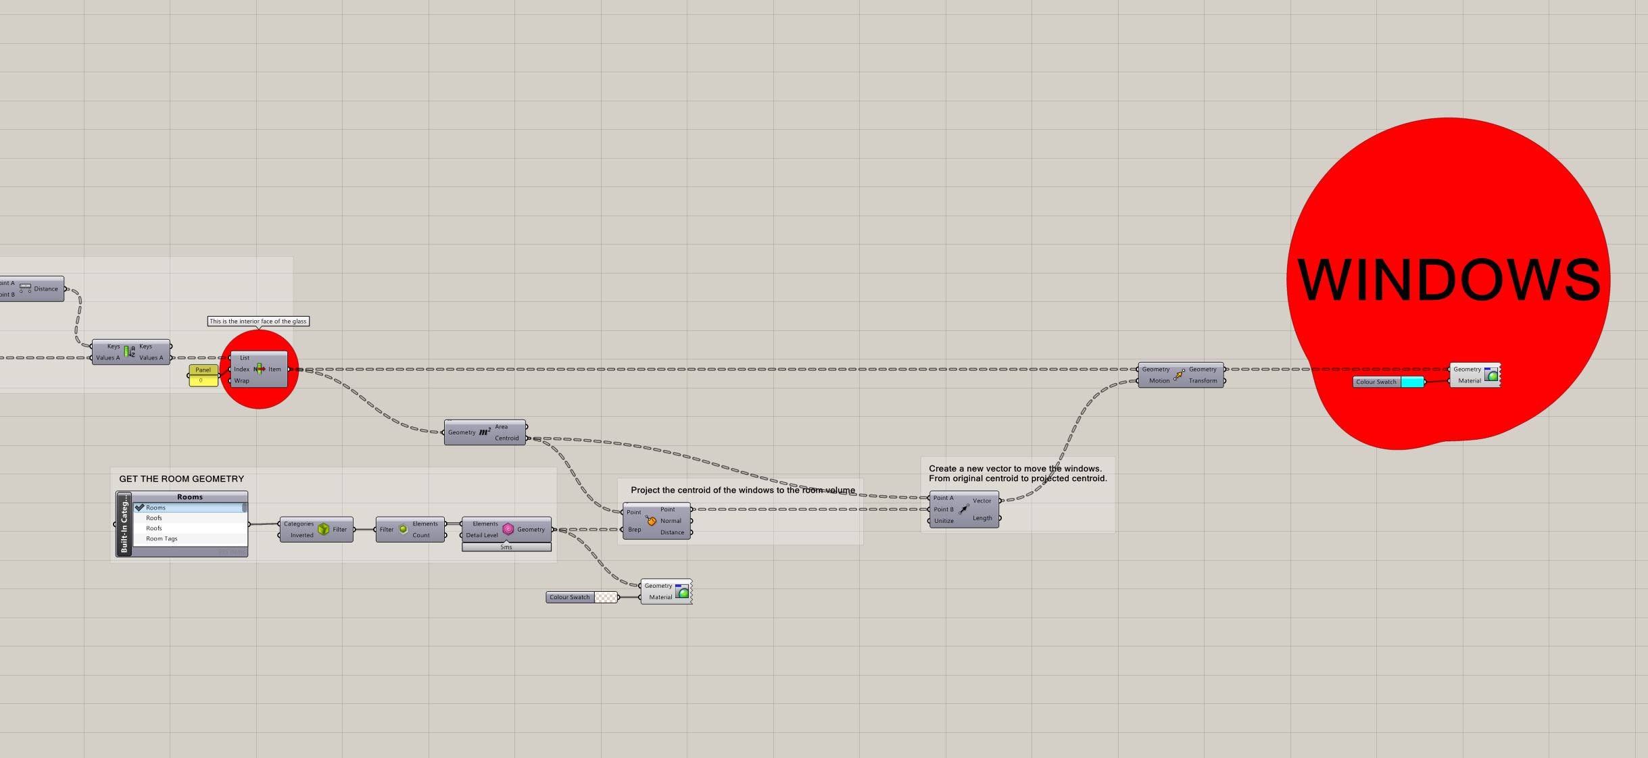Select the pink Element Geometry icon
1648x758 pixels.
tap(508, 529)
